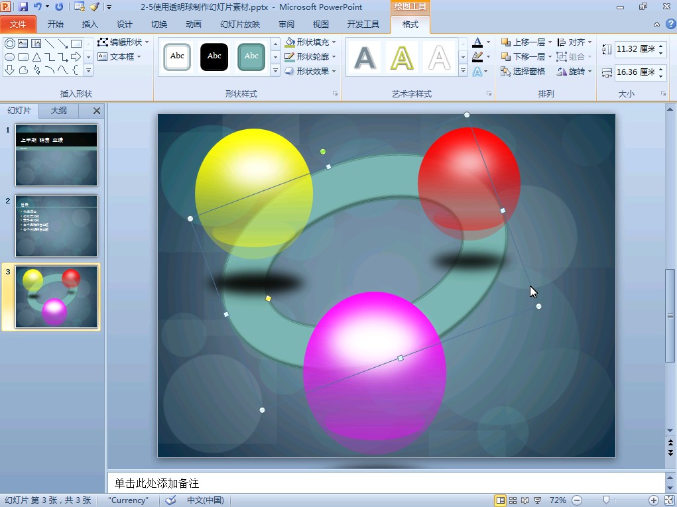Screen dimensions: 677x507
Task: Switch to the 大纲 outline tab
Action: click(59, 111)
